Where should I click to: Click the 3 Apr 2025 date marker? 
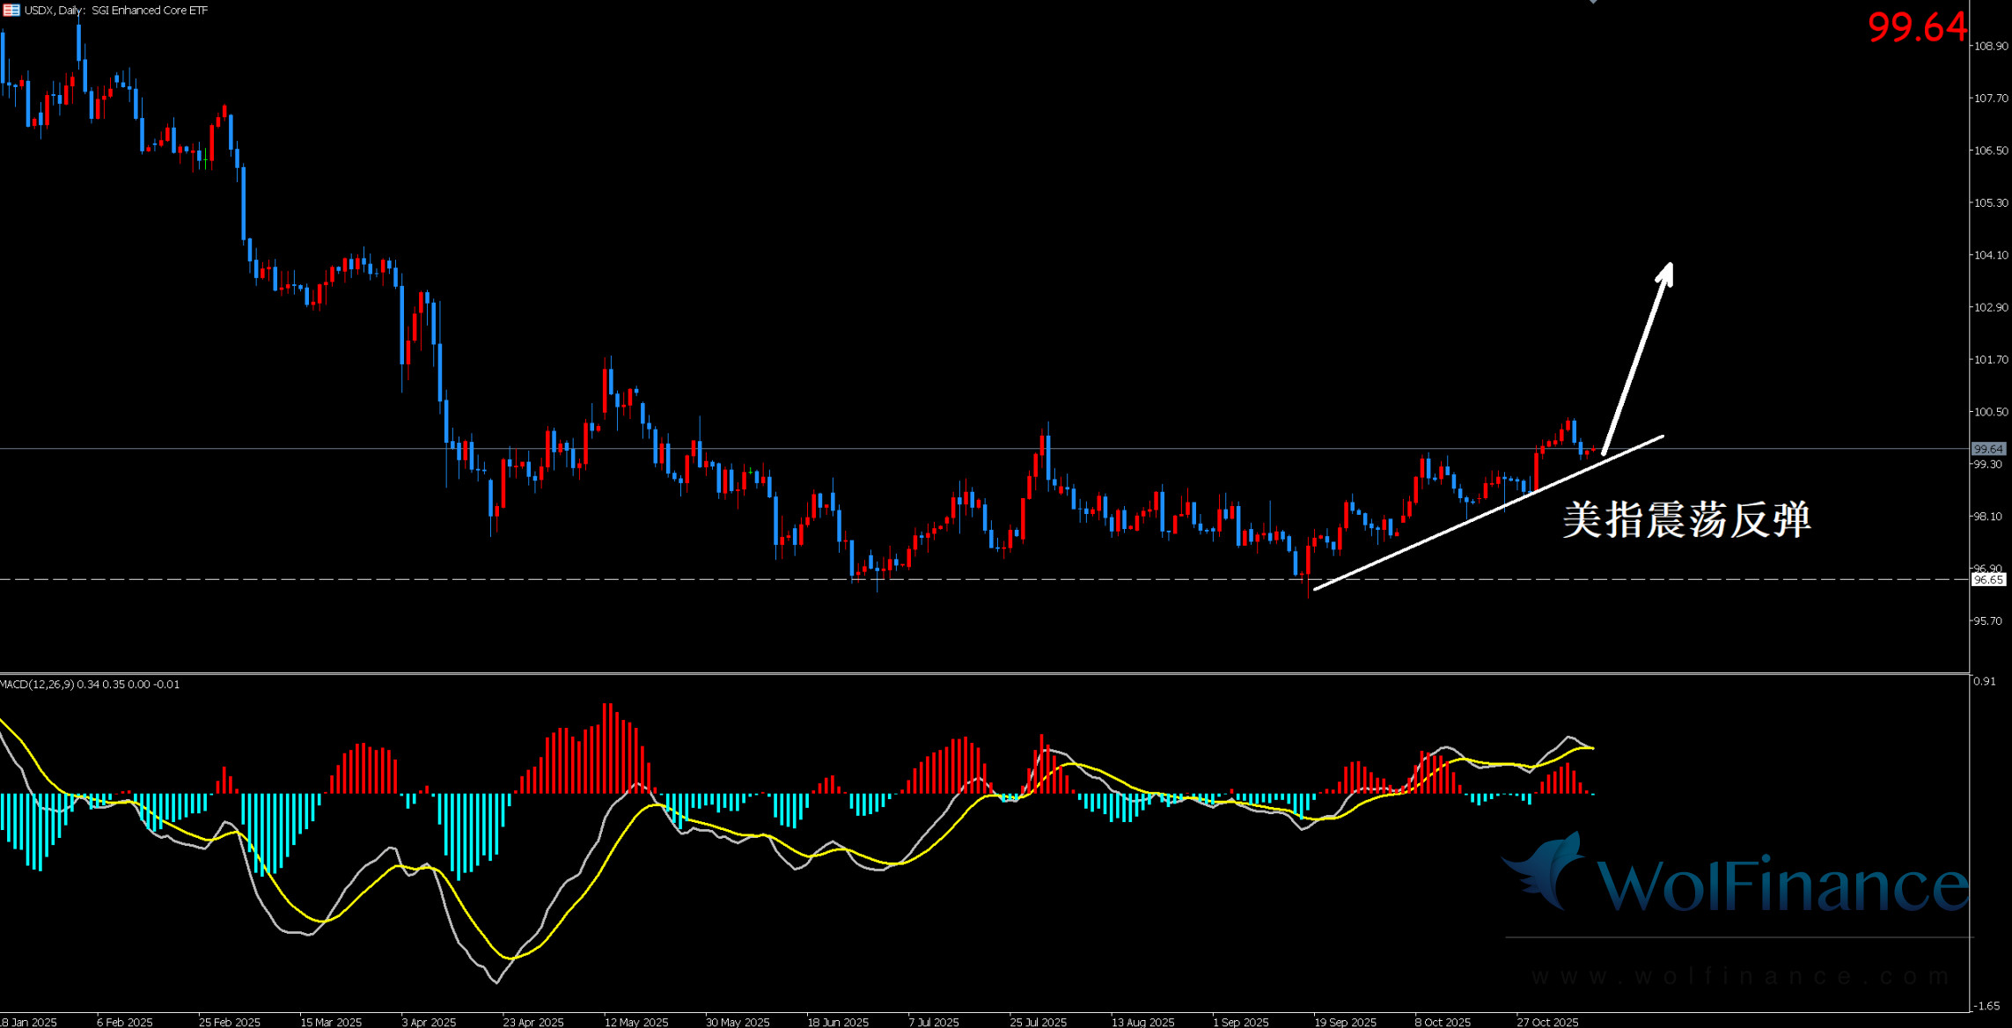click(x=429, y=1022)
